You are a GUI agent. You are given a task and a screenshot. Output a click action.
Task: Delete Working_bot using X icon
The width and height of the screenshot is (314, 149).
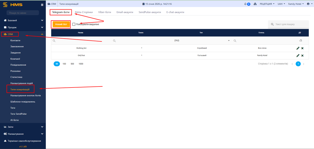click(x=302, y=48)
